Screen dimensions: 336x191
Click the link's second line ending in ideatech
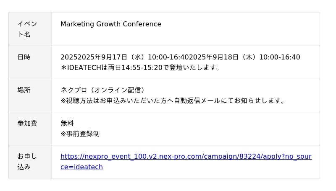point(82,167)
